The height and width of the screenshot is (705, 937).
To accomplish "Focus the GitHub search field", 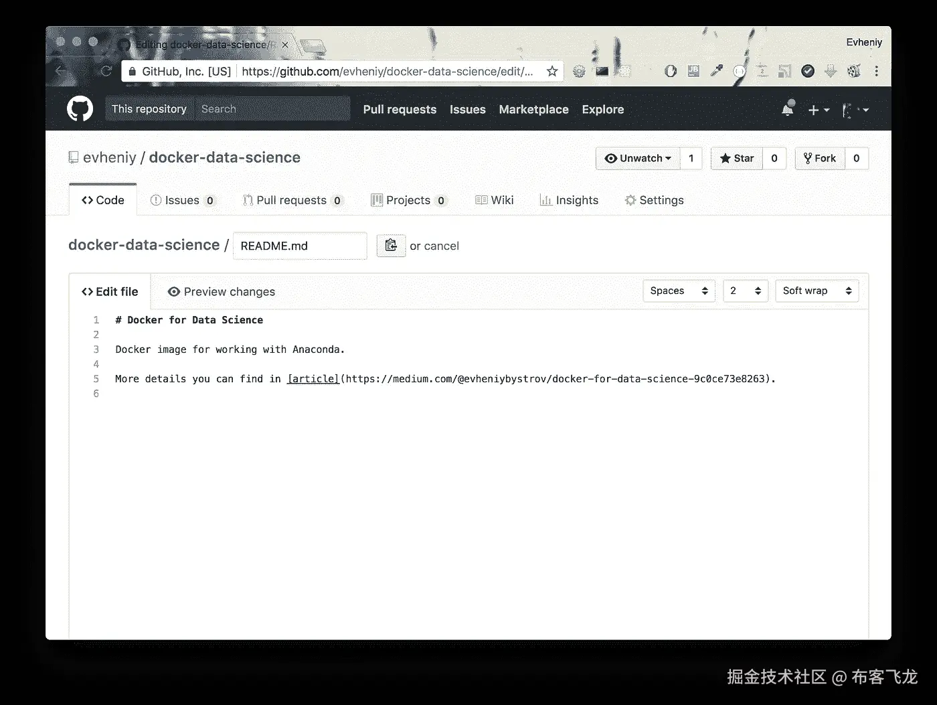I will coord(272,109).
